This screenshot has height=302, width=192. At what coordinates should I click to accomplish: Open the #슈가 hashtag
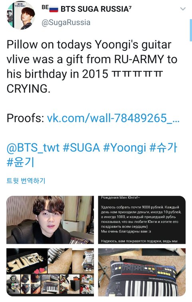click(x=163, y=148)
